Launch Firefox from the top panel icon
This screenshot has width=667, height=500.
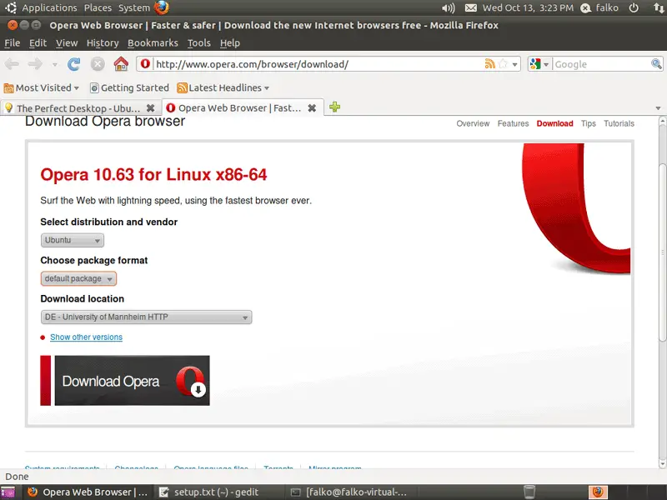(x=161, y=7)
